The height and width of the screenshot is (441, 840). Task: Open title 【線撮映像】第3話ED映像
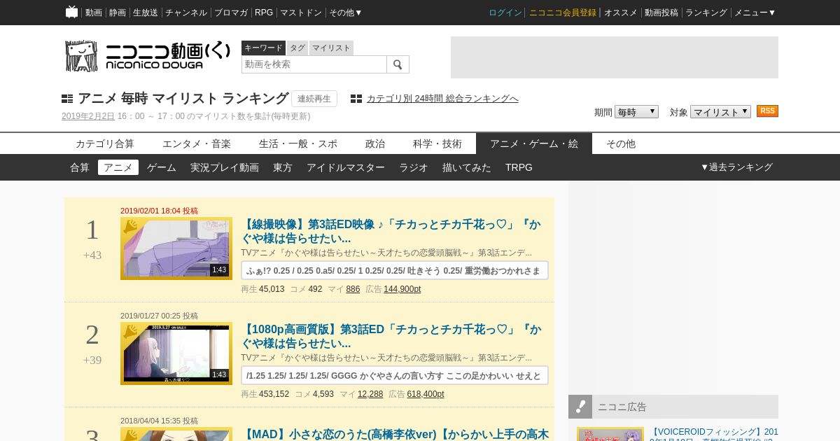pos(391,232)
